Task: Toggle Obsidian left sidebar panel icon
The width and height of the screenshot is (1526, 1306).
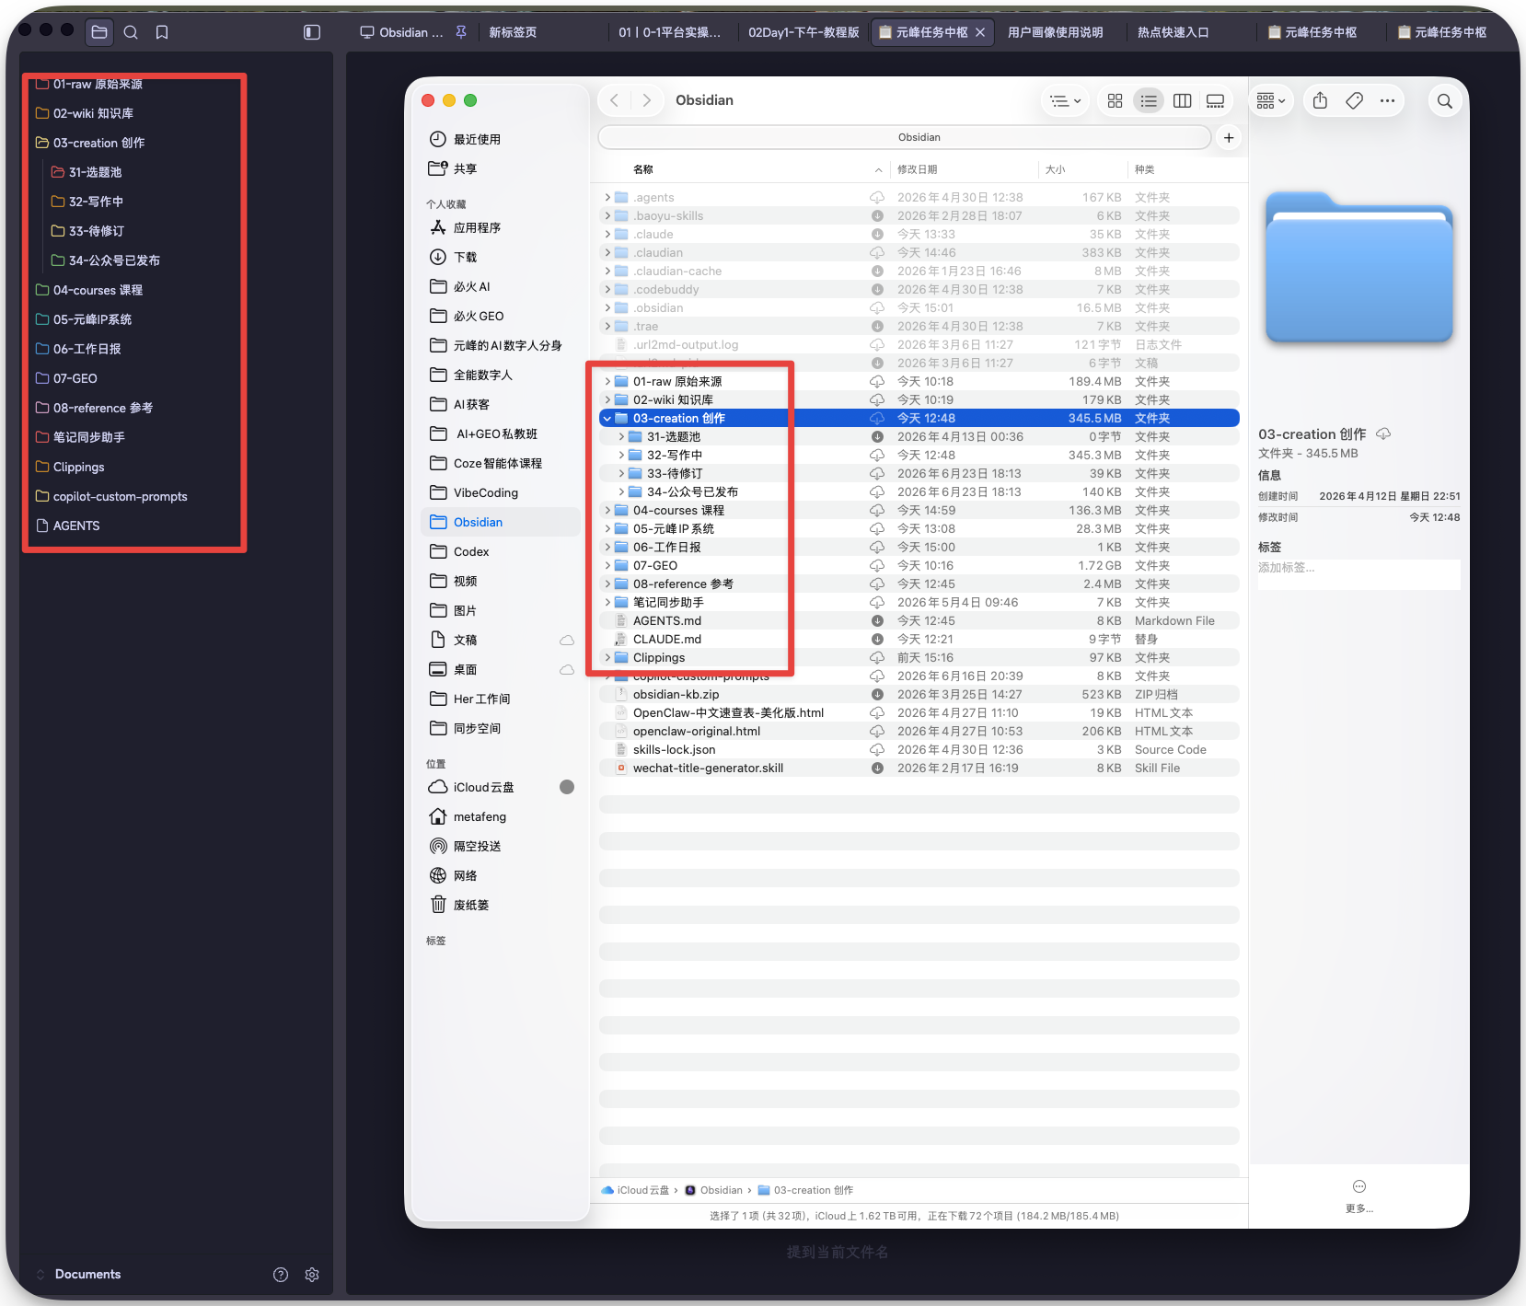Action: point(312,32)
